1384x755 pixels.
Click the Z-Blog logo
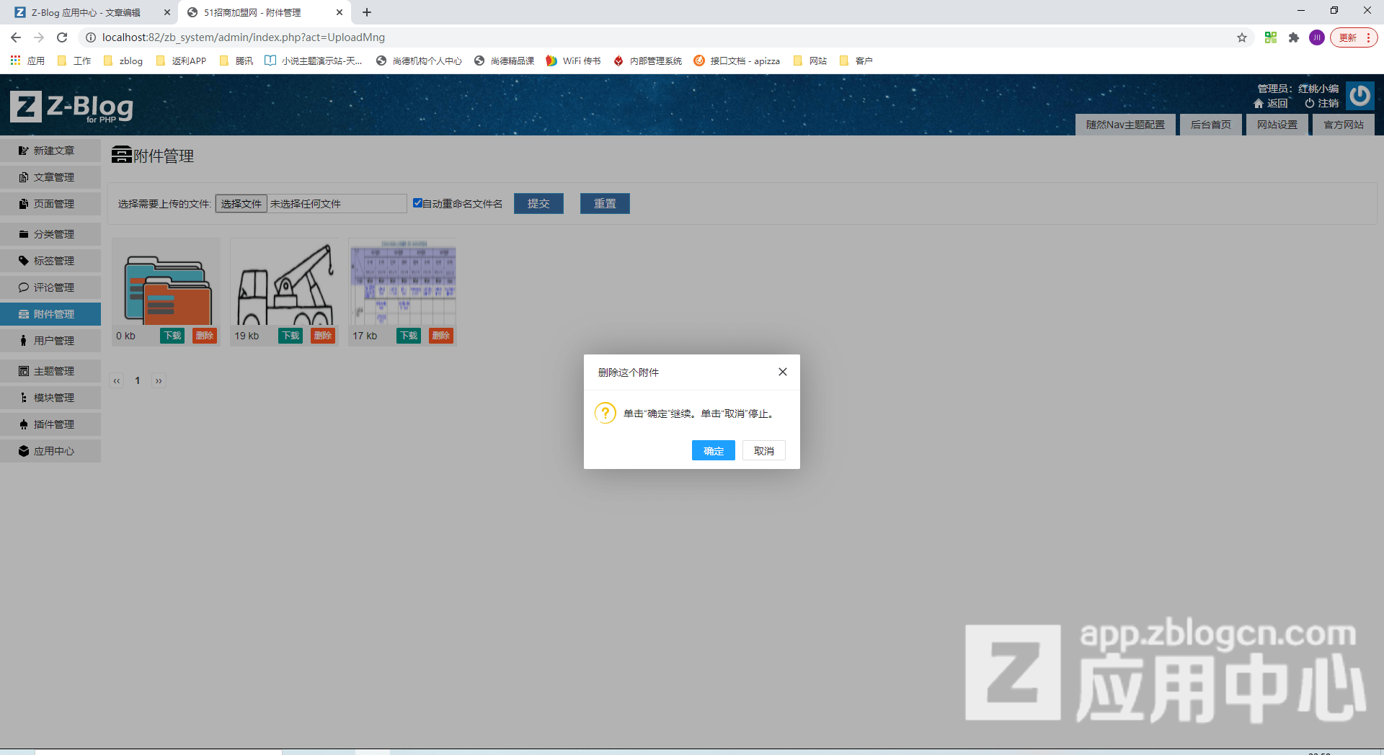pos(72,107)
